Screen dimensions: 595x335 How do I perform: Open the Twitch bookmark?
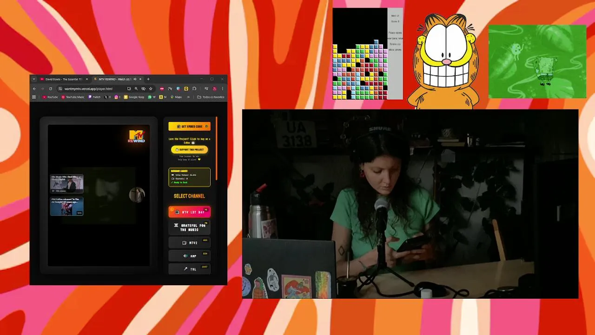pyautogui.click(x=94, y=97)
